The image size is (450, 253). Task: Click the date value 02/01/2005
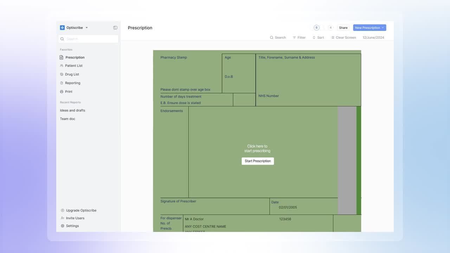point(288,207)
